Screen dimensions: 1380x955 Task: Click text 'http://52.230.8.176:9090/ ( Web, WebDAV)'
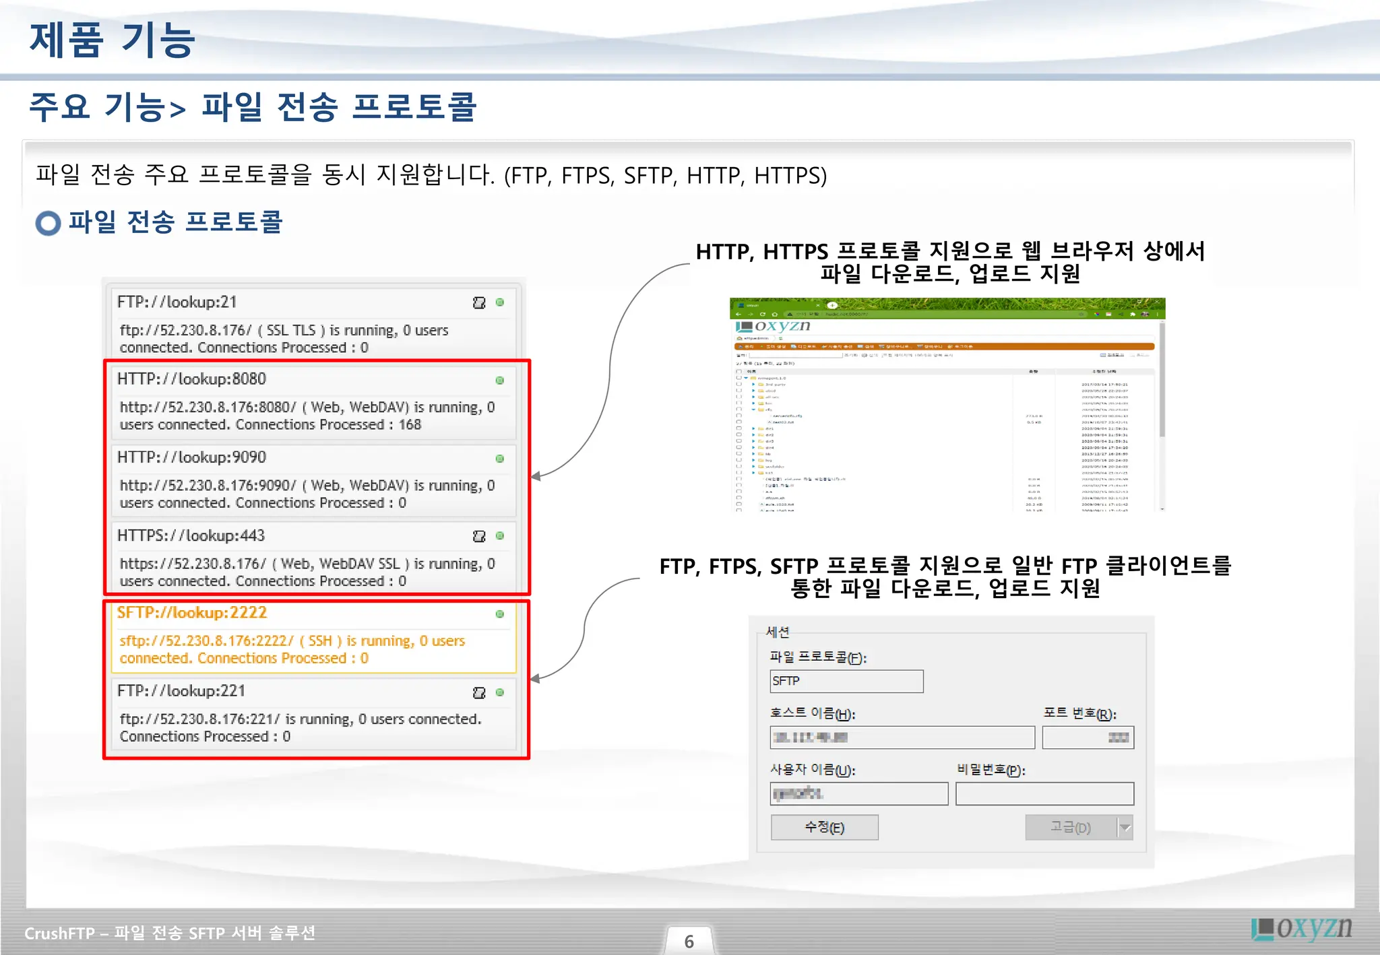[x=264, y=485]
